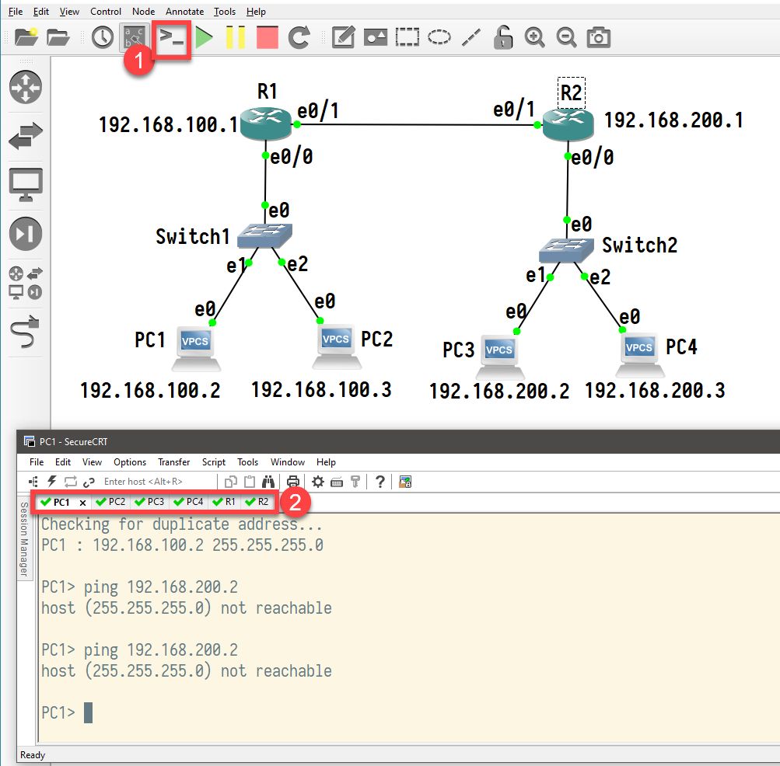Open console to all devices icon

pyautogui.click(x=172, y=37)
